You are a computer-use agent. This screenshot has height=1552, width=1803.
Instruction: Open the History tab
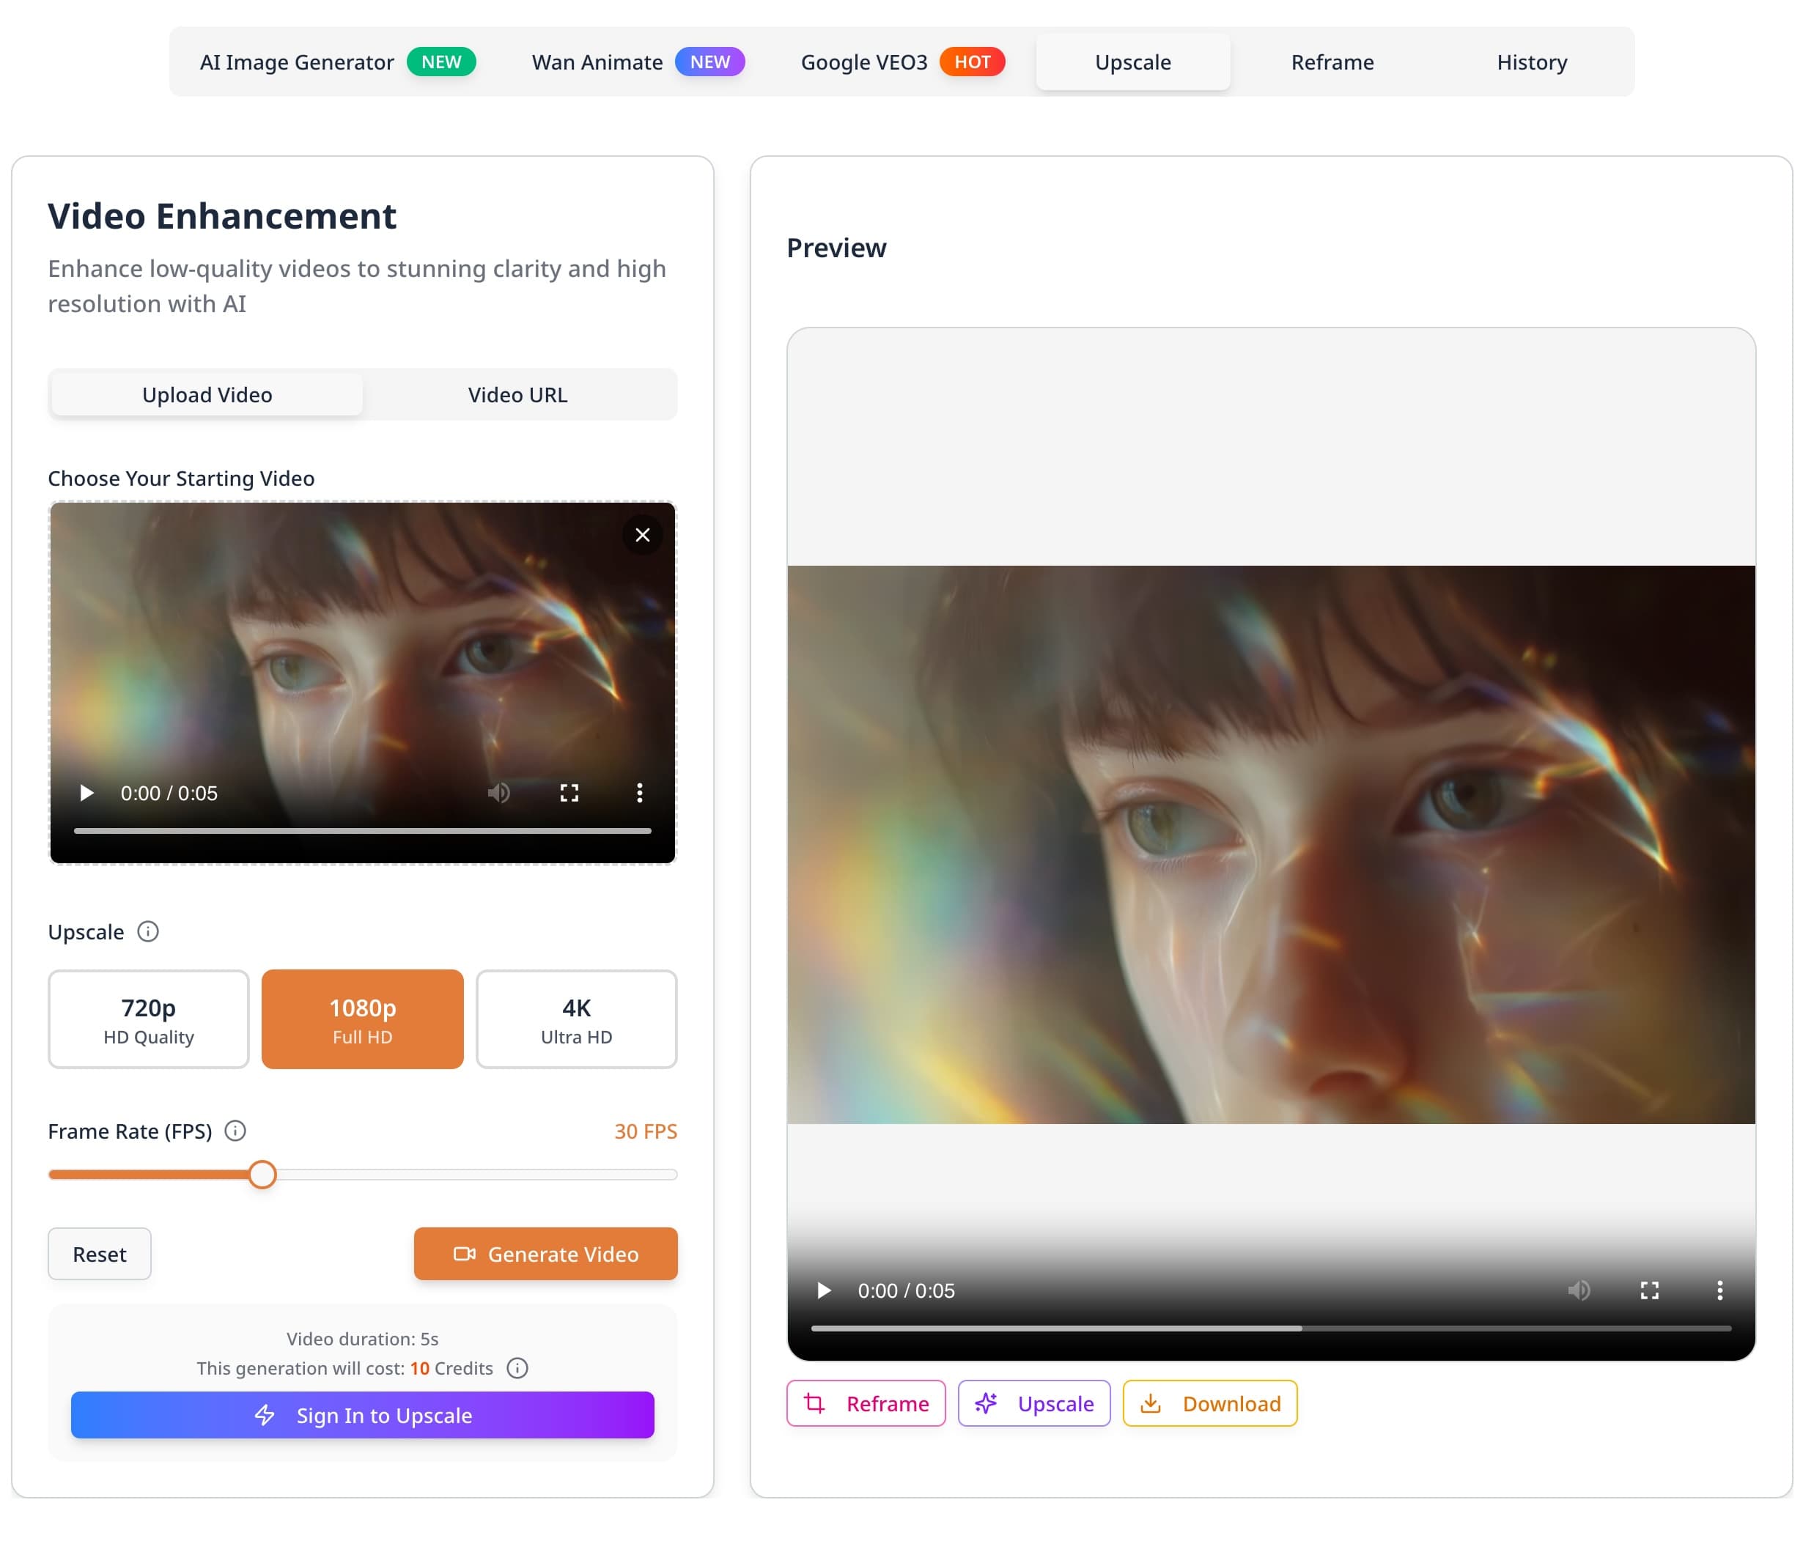[x=1532, y=62]
